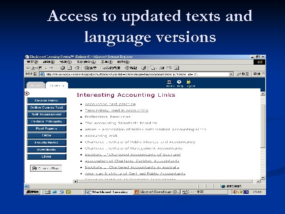Click the Edit page toolbar icon
Image resolution: width=285 pixels, height=214 pixels.
169,68
